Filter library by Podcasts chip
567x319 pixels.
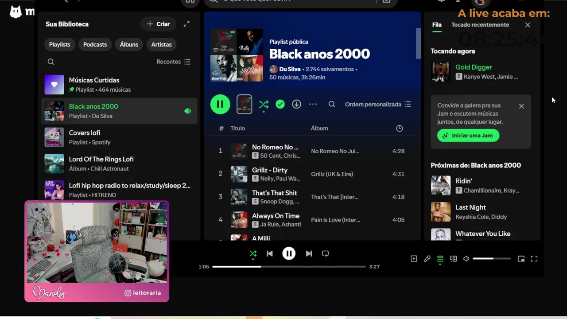click(x=95, y=44)
